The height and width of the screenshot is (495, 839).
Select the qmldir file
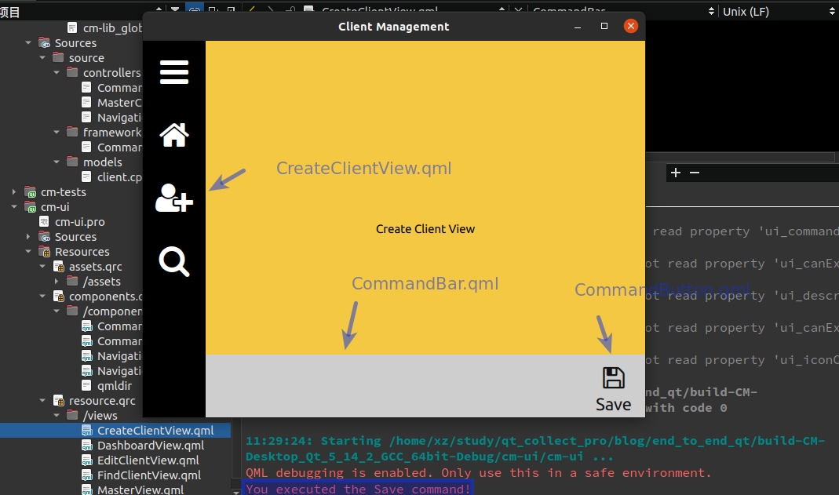click(x=114, y=386)
